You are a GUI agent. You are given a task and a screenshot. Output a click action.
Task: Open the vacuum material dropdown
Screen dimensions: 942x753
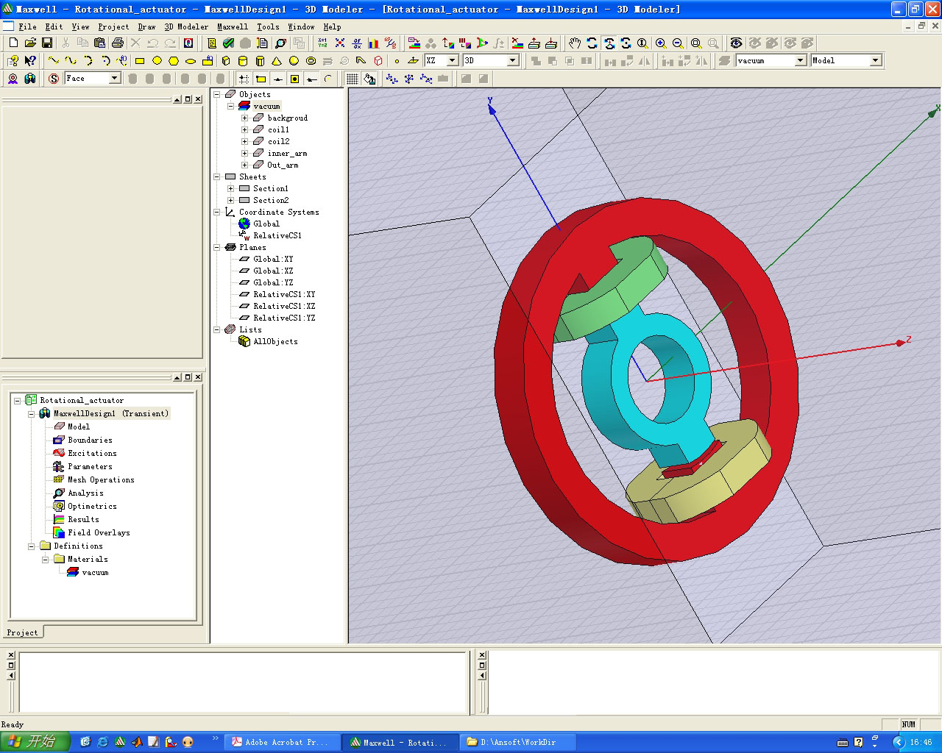(x=801, y=60)
